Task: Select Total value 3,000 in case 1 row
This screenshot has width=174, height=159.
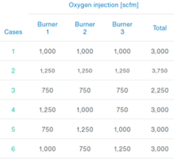Action: (x=160, y=51)
